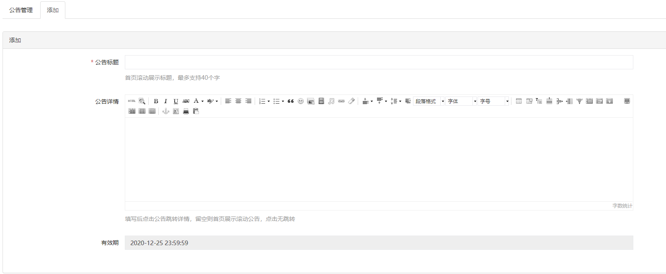Click the insert column table icon

click(569, 101)
